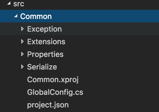
Task: Click blank area right of GlobalConfig.cs
Action: click(121, 92)
